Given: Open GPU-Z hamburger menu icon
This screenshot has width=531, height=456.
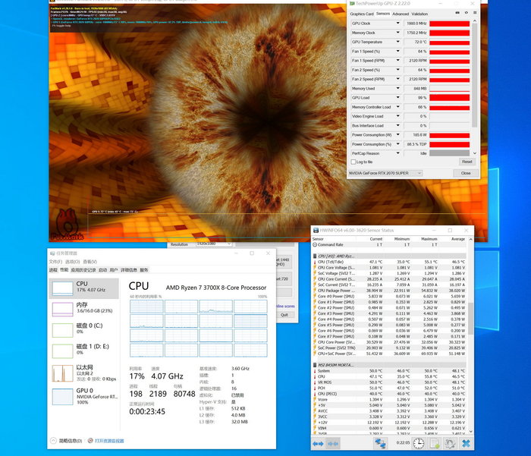Looking at the screenshot, I should [x=475, y=13].
